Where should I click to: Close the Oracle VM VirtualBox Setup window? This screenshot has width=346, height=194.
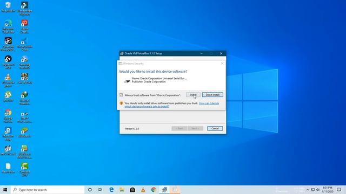[221, 53]
